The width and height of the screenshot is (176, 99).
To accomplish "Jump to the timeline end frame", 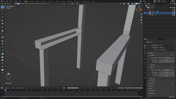I will (x=77, y=88).
